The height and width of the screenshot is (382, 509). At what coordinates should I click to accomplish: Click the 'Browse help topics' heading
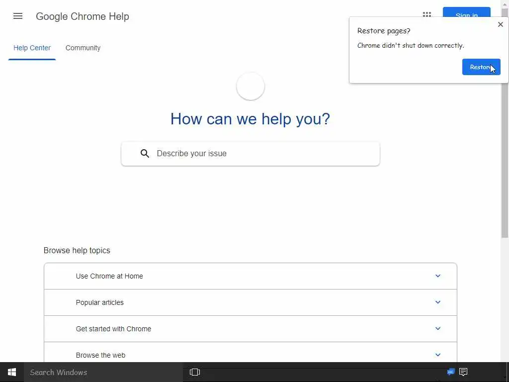pos(77,251)
